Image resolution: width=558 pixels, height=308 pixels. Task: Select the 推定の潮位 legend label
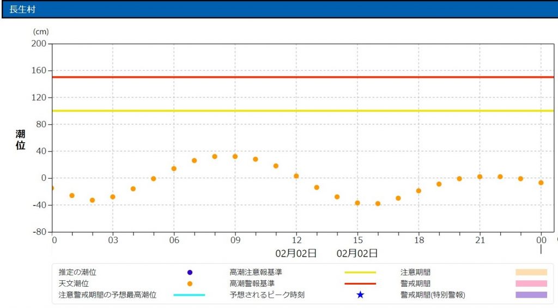pyautogui.click(x=77, y=273)
